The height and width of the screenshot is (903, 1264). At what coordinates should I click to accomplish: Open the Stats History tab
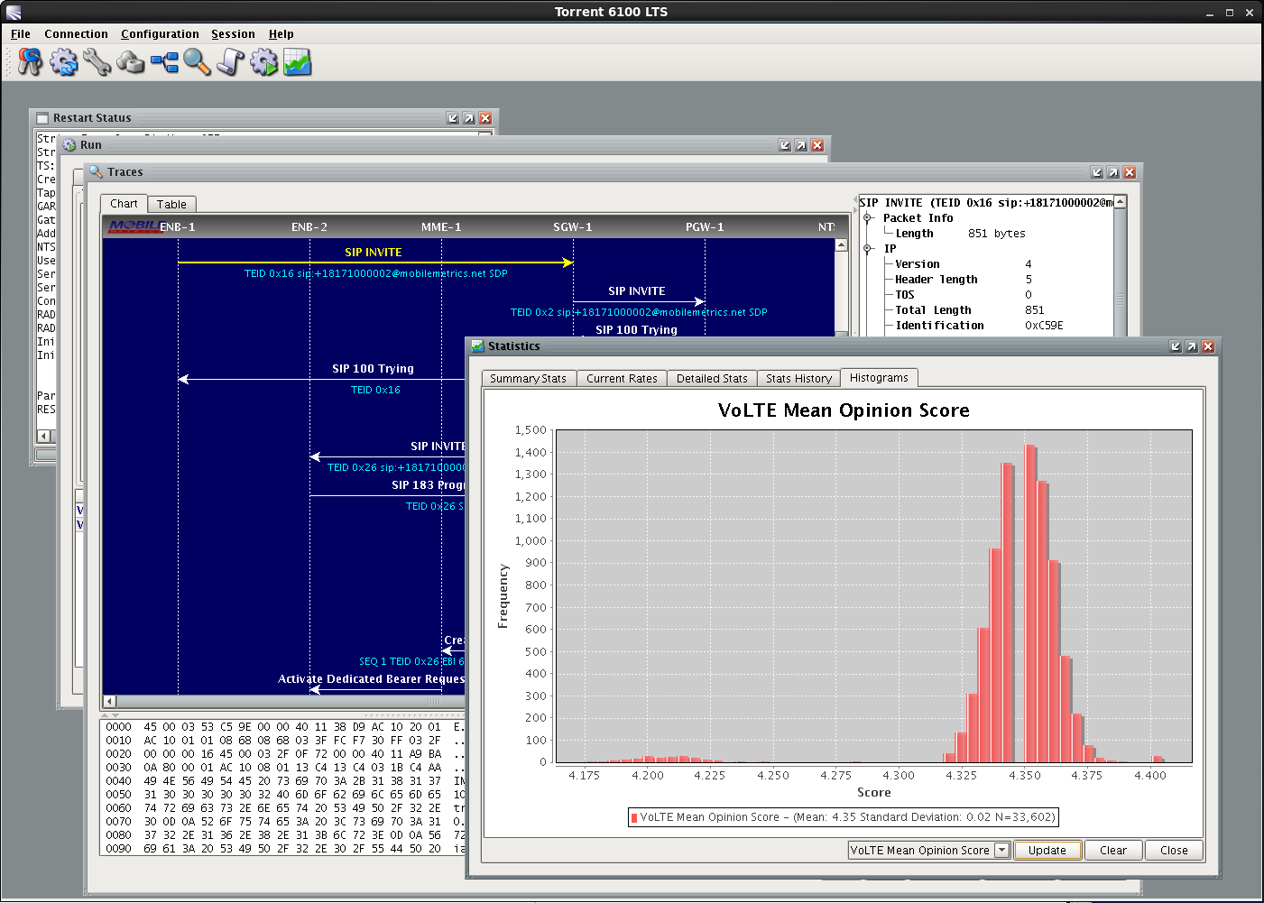(x=798, y=379)
